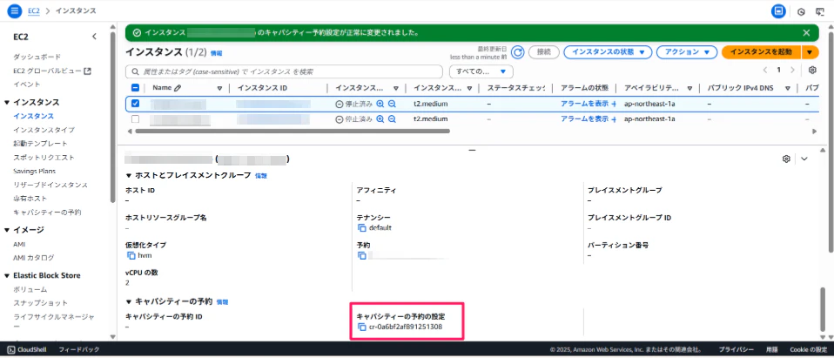Image resolution: width=834 pixels, height=358 pixels.
Task: Click the Connect button
Action: click(x=543, y=52)
